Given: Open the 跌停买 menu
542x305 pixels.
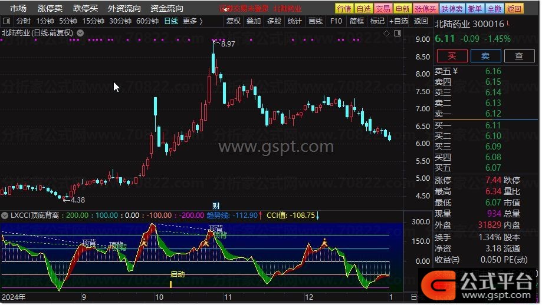Looking at the screenshot, I should click(x=86, y=8).
